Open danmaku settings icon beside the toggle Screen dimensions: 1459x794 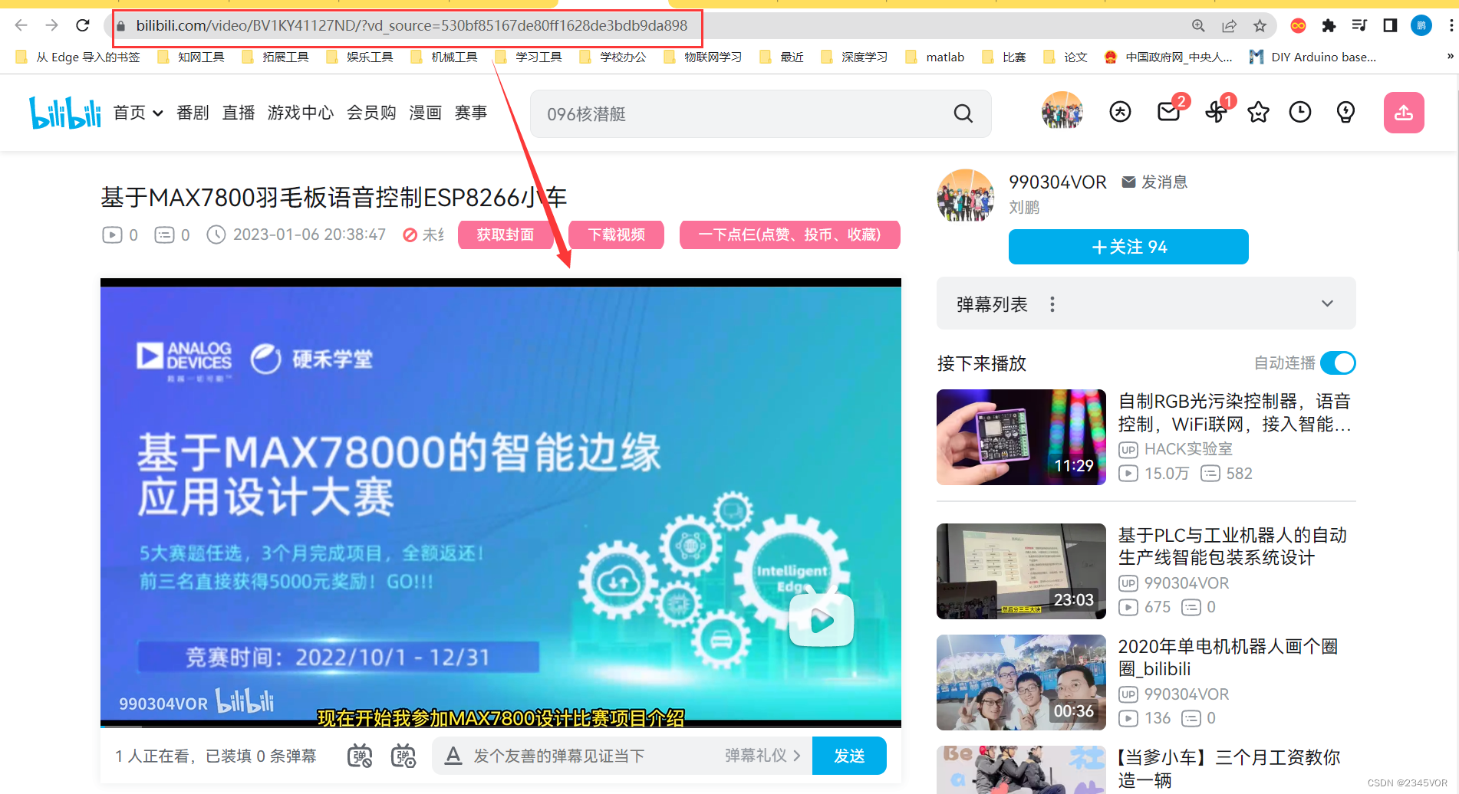pyautogui.click(x=403, y=756)
